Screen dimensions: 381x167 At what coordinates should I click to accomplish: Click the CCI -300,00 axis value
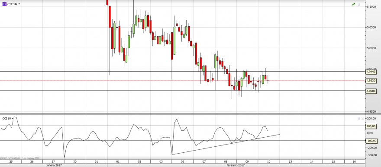pyautogui.click(x=371, y=155)
